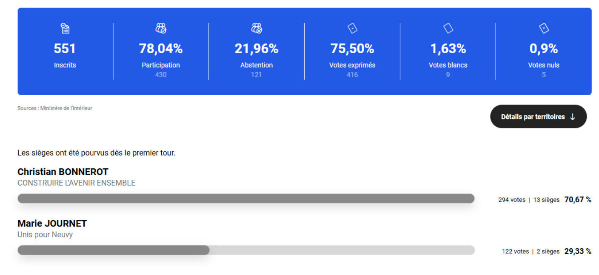Click the Votes nuls ballot icon
The height and width of the screenshot is (275, 599).
[544, 28]
